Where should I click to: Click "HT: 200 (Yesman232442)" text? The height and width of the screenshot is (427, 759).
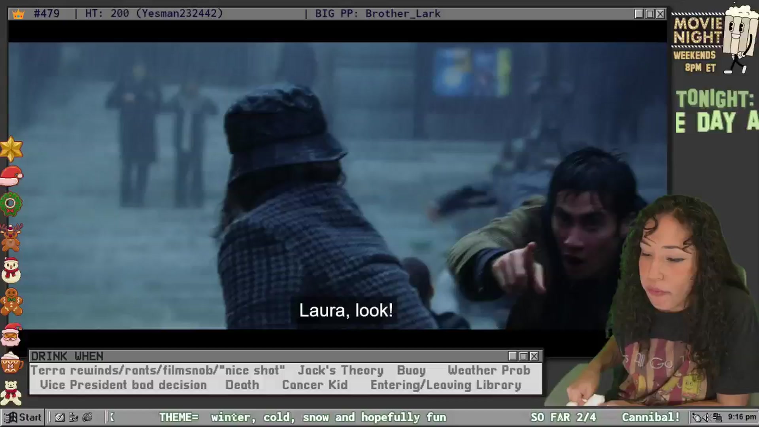pyautogui.click(x=154, y=14)
